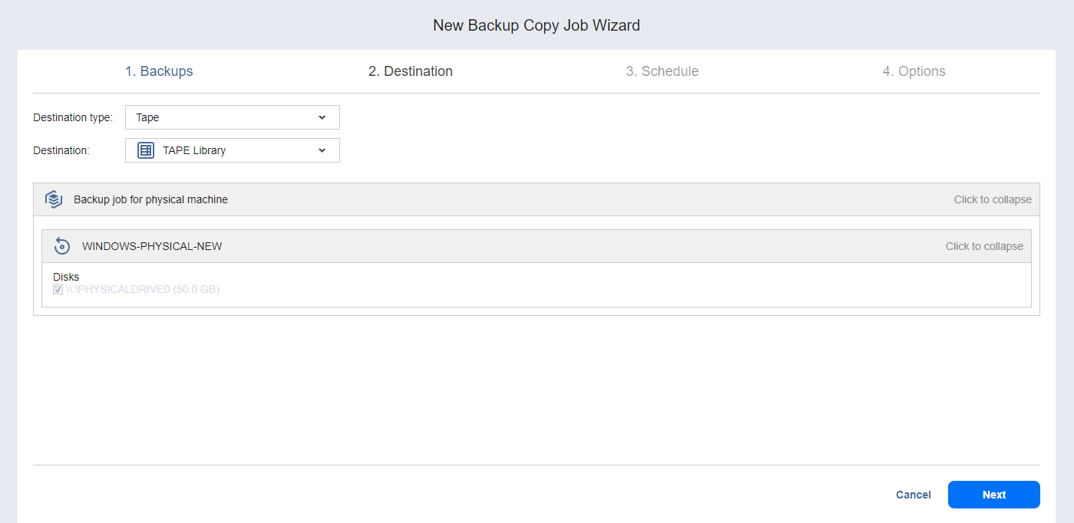
Task: Click the Disks heading label
Action: (66, 277)
